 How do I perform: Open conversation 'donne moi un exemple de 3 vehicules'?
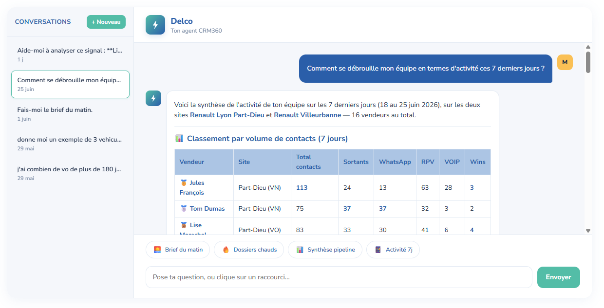tap(70, 144)
